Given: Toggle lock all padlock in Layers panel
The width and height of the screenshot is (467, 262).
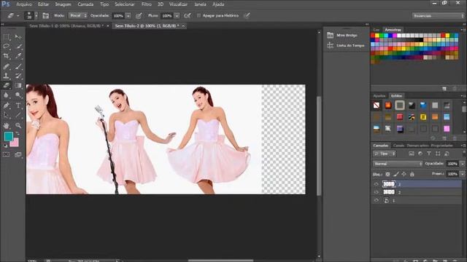Looking at the screenshot, I should pos(412,174).
